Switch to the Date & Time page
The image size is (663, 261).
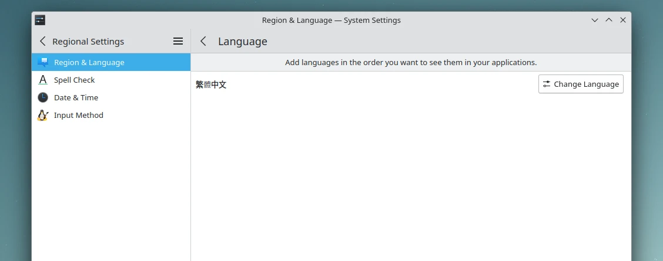tap(76, 97)
